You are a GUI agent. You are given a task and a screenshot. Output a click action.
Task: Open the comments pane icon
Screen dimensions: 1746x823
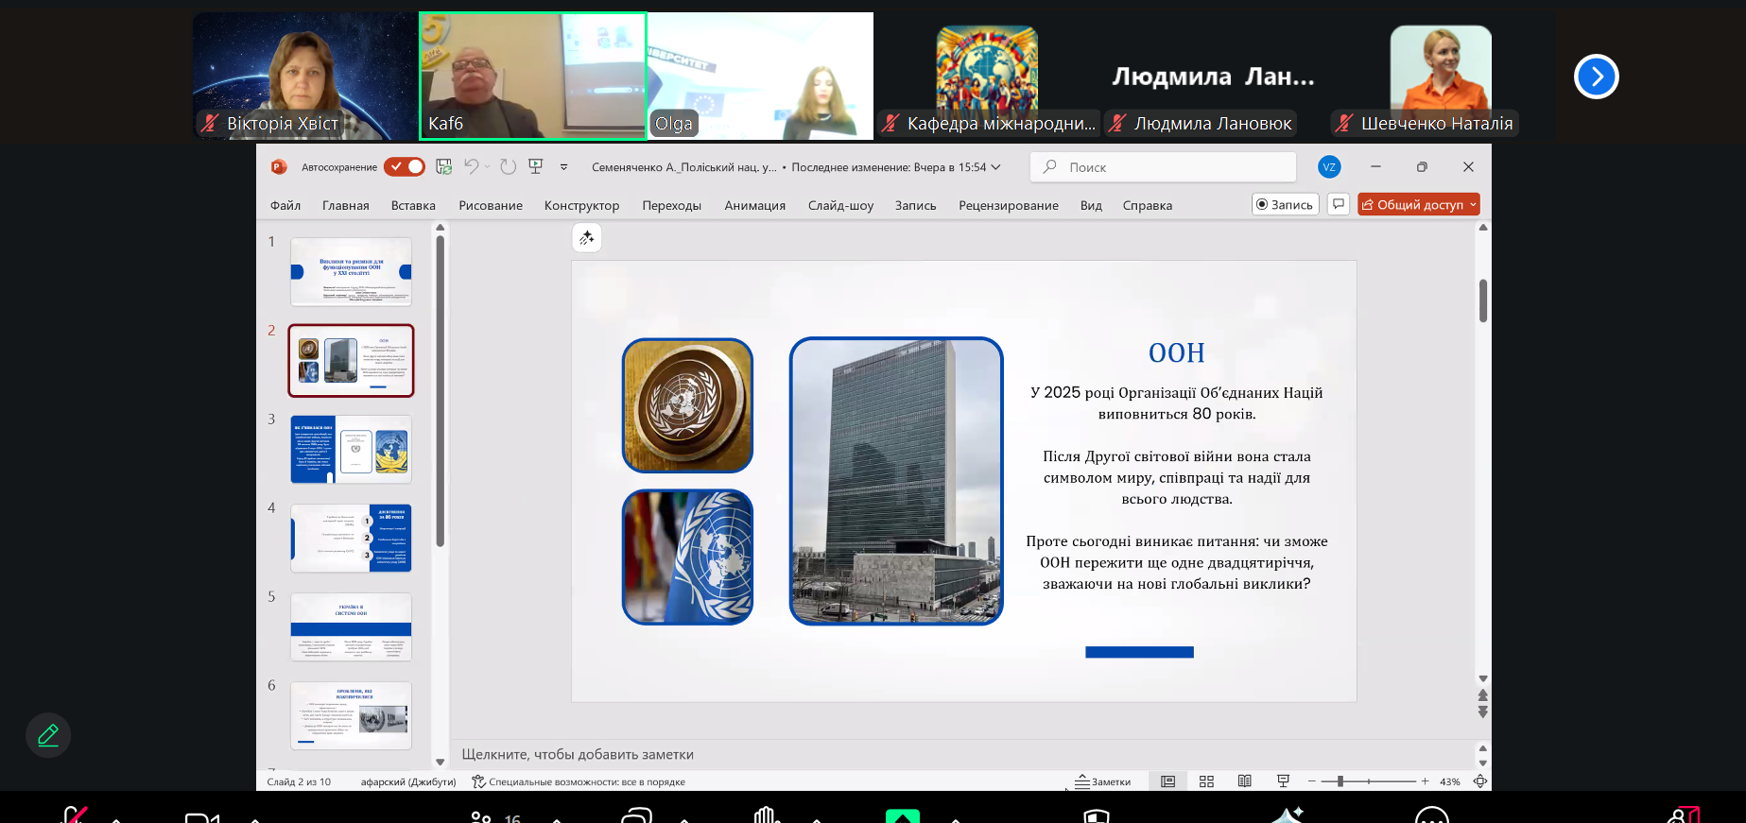[x=1338, y=204]
